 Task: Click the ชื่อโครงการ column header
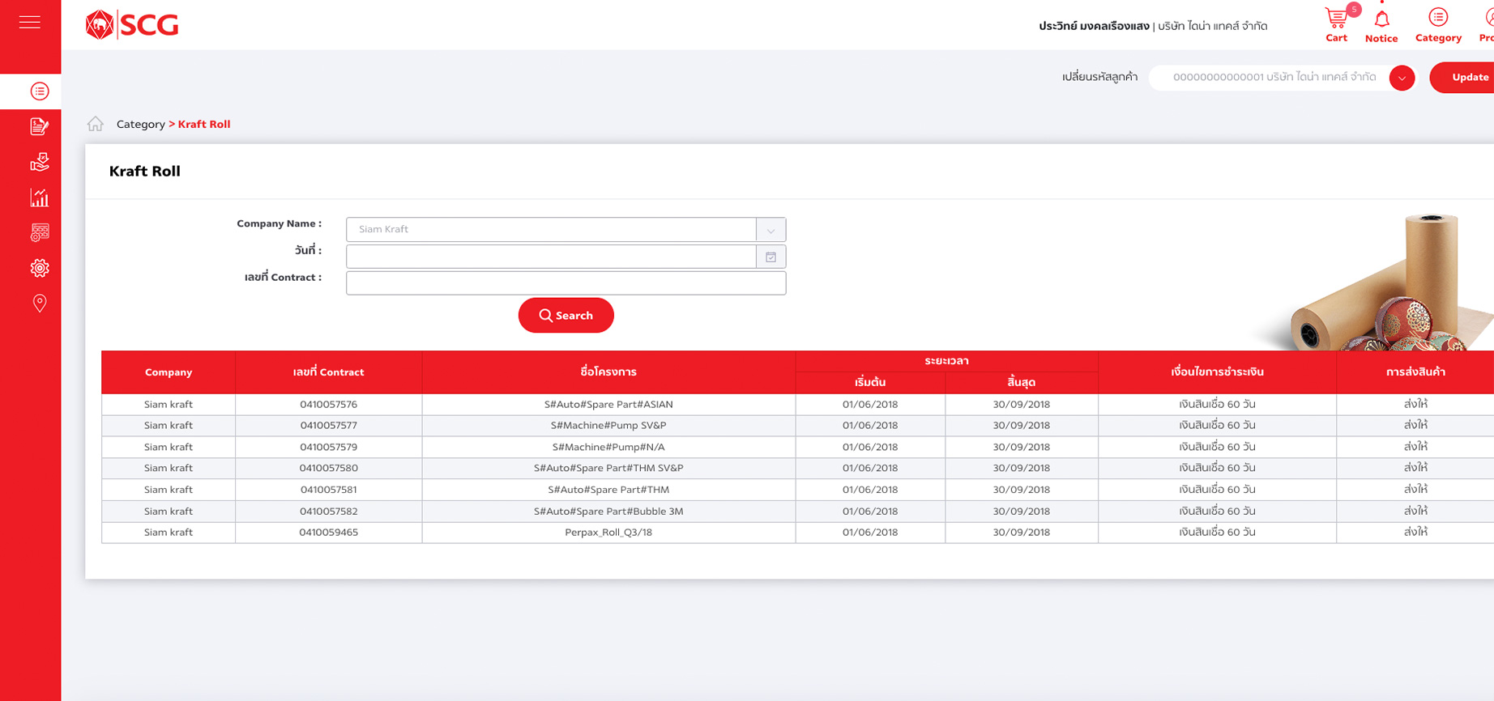(x=608, y=372)
